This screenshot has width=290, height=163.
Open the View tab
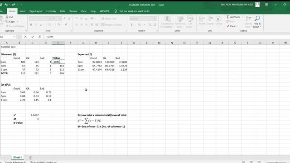click(84, 11)
